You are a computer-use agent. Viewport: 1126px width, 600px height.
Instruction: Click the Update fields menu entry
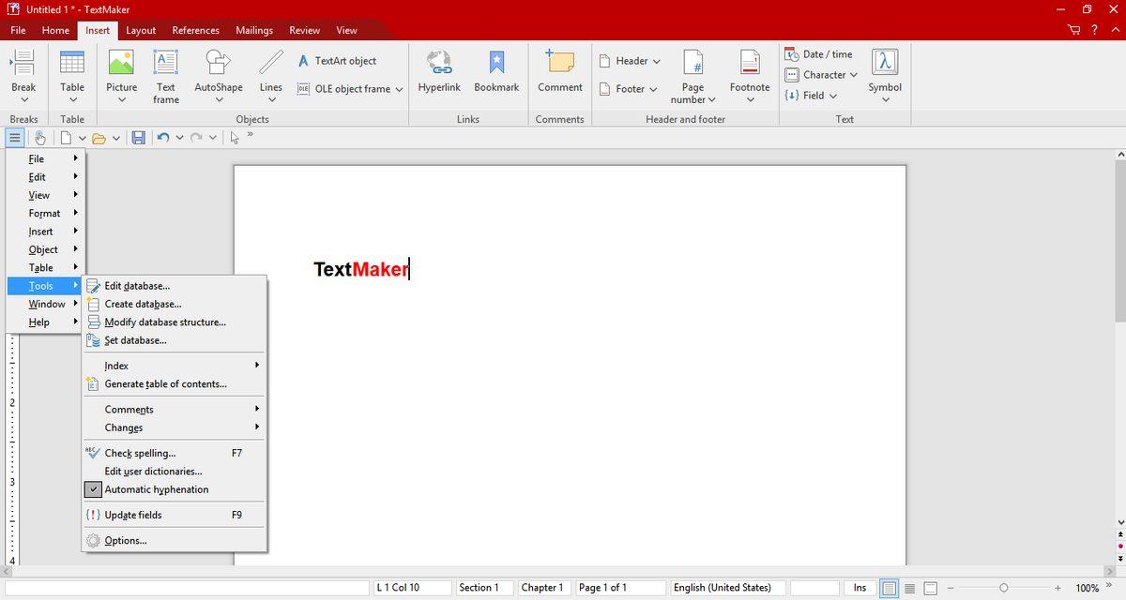[x=175, y=515]
